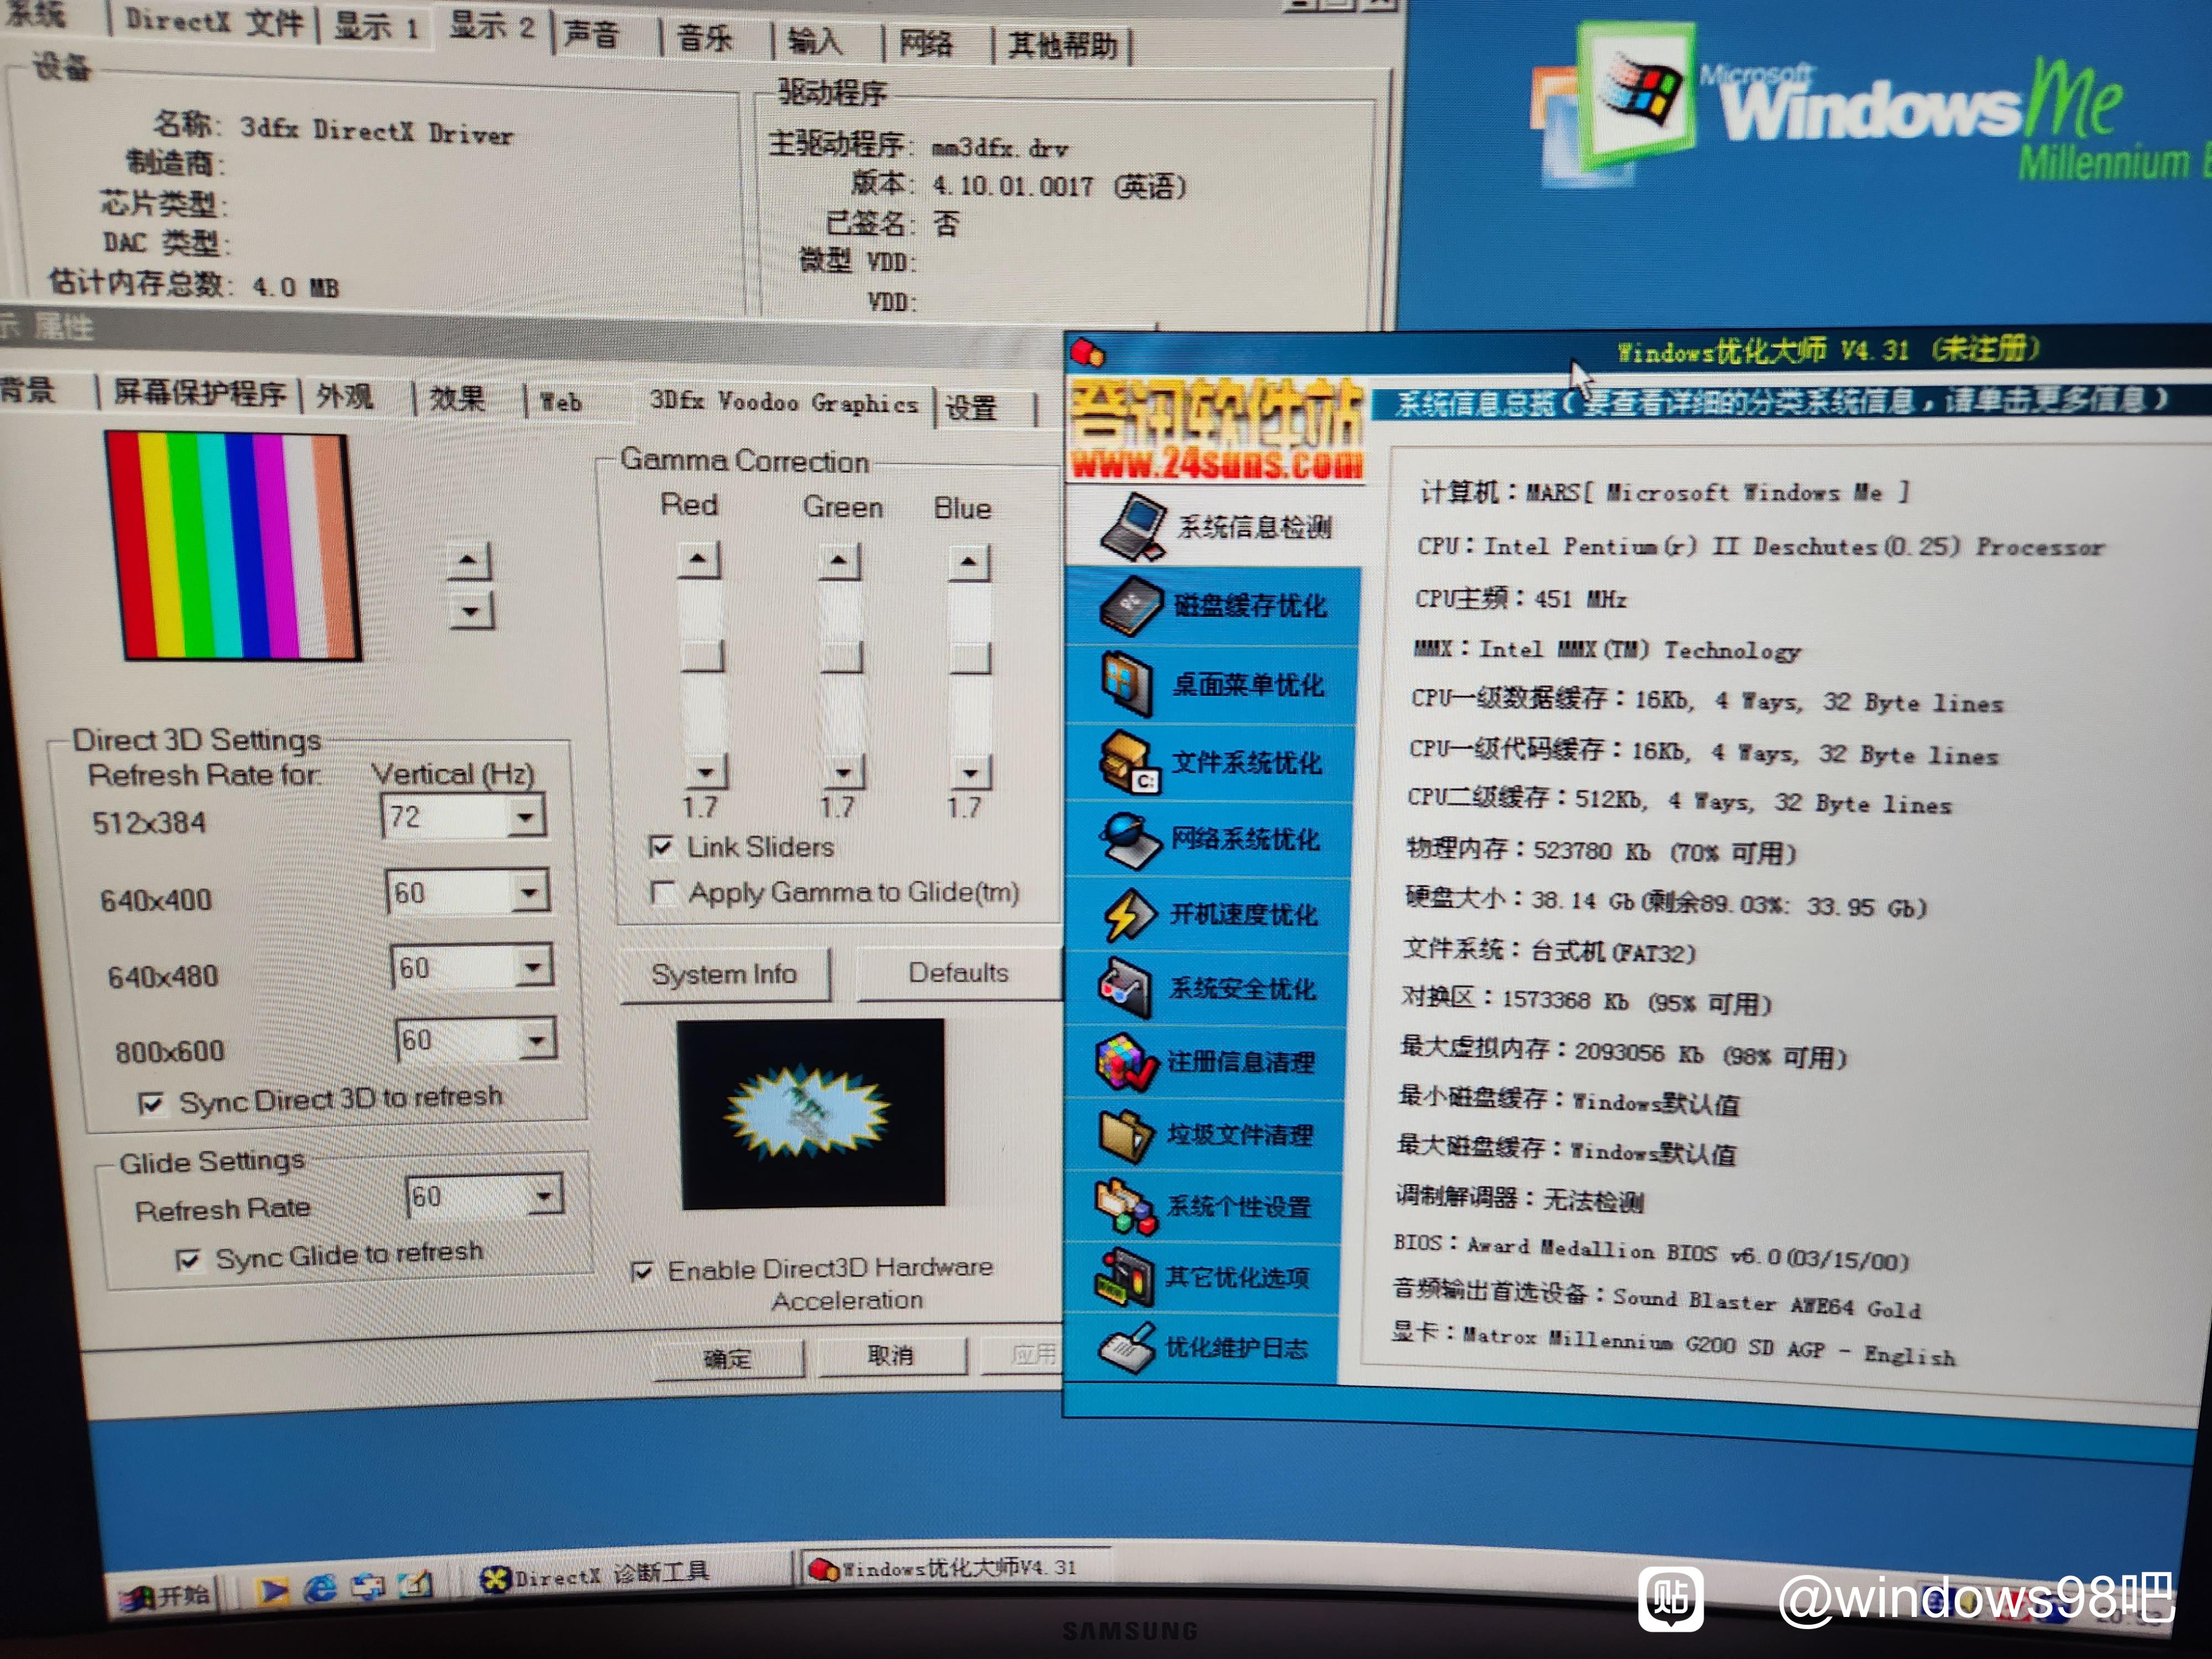Click 取消 Cancel button
The image size is (2212, 1659).
pos(891,1355)
